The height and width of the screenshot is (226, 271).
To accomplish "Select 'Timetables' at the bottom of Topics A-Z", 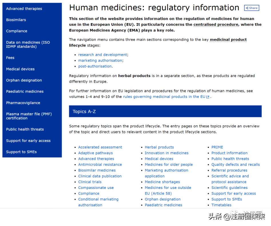I will click(x=221, y=205).
